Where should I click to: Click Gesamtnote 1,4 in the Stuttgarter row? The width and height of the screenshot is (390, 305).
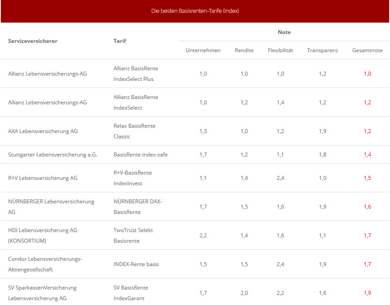click(367, 155)
